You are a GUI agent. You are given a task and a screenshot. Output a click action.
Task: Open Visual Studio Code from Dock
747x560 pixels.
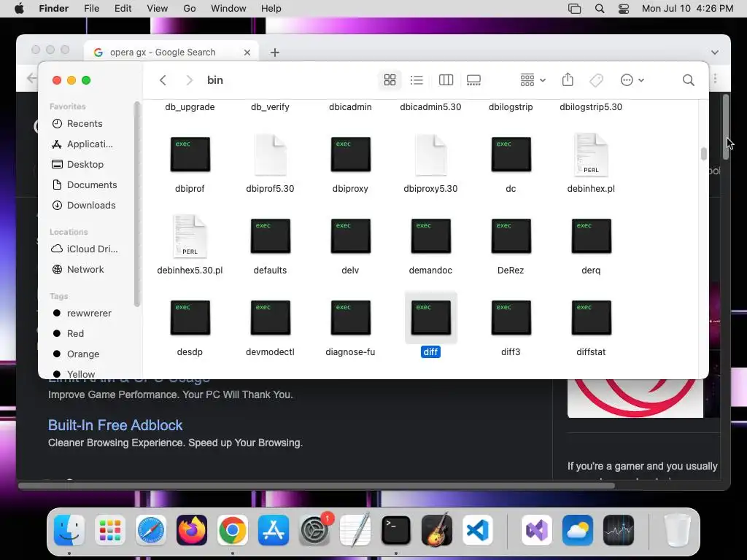[x=477, y=530]
